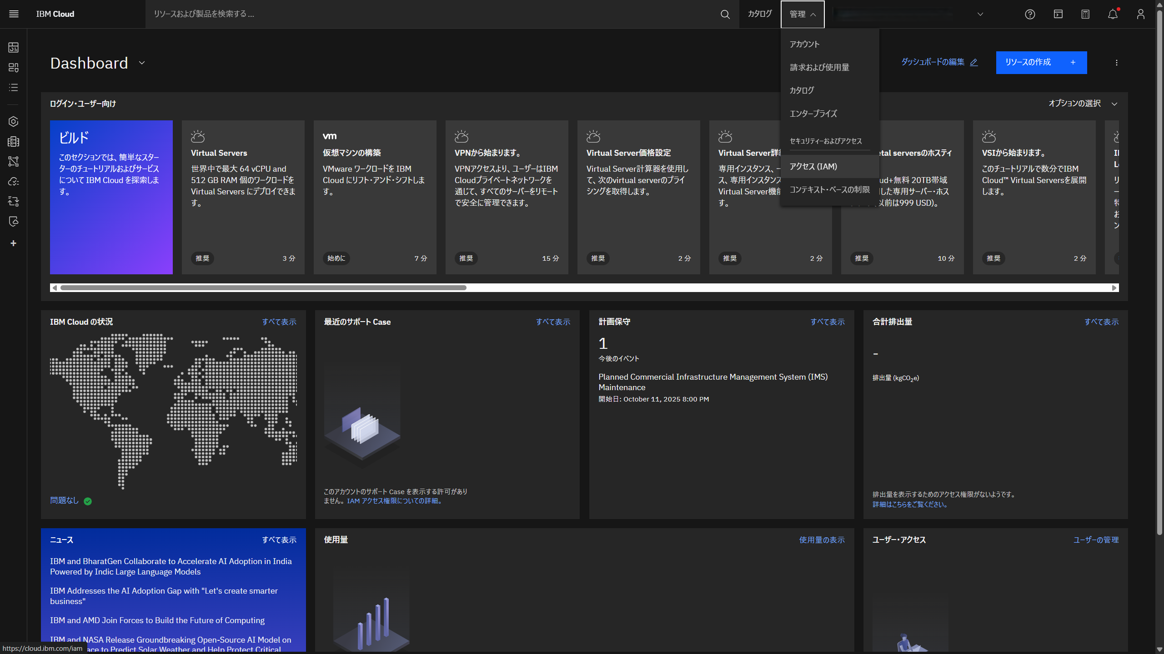The width and height of the screenshot is (1164, 654).
Task: Expand the Dashboard title chevron
Action: tap(141, 63)
